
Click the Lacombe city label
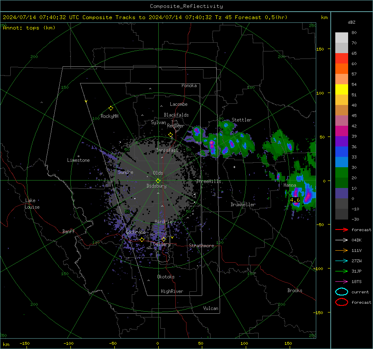[x=179, y=104]
